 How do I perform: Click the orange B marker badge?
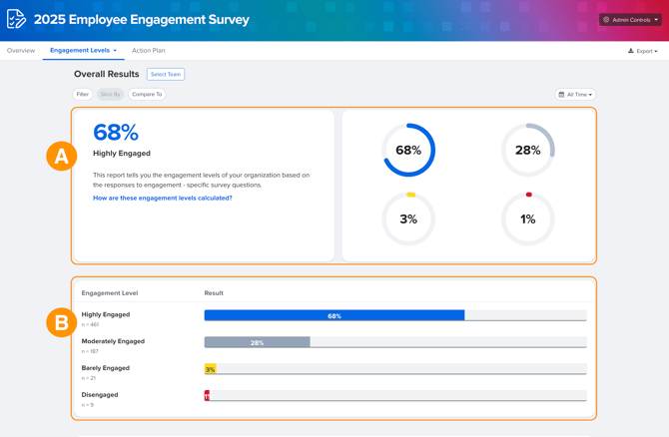coord(62,322)
